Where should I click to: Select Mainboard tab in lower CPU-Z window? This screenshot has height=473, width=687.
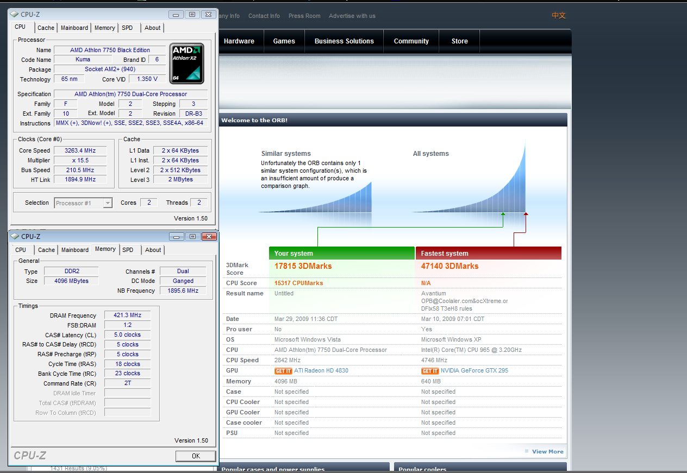(75, 250)
